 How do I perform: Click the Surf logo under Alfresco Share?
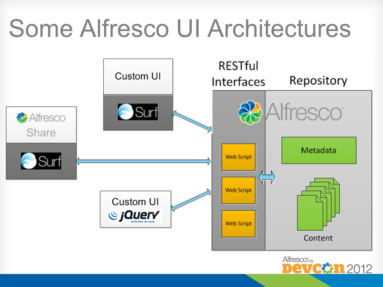(41, 161)
